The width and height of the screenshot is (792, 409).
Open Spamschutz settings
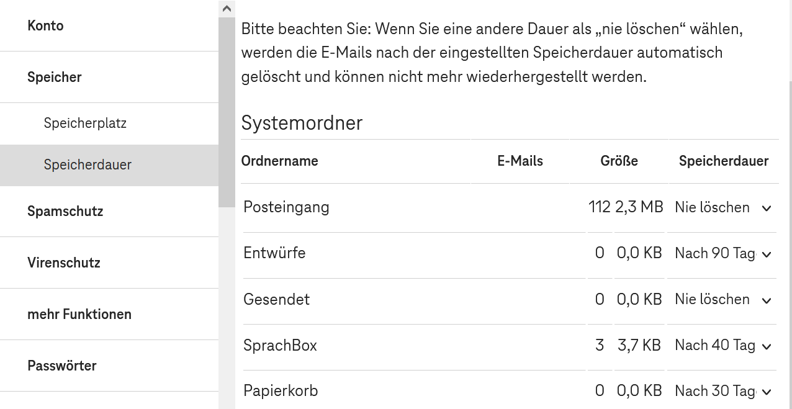click(65, 212)
